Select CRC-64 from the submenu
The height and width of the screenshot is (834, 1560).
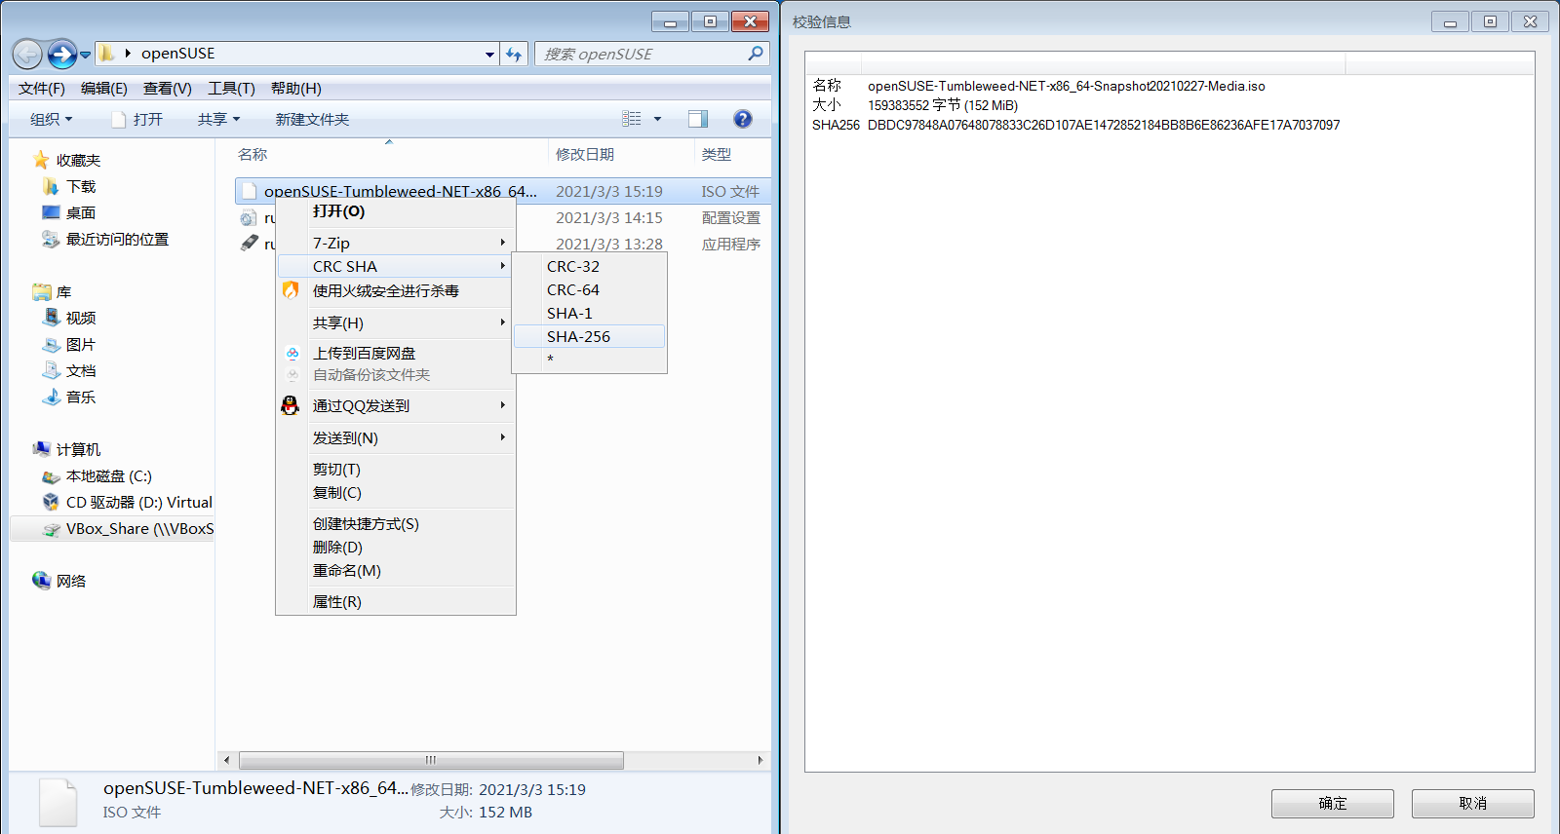point(589,289)
